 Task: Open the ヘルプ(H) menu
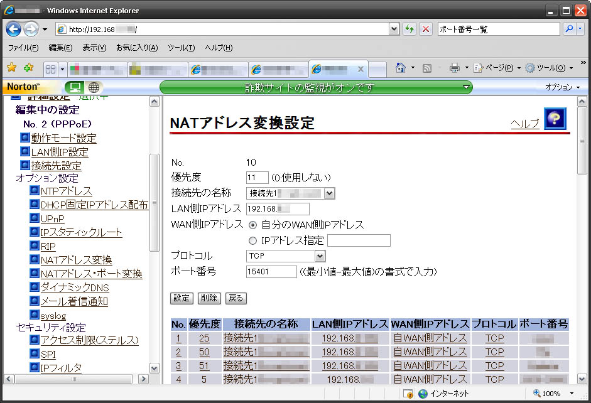click(x=219, y=48)
